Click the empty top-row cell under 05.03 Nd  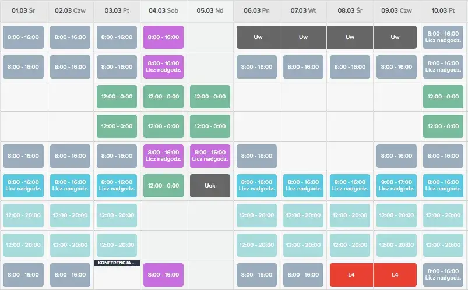click(x=210, y=37)
